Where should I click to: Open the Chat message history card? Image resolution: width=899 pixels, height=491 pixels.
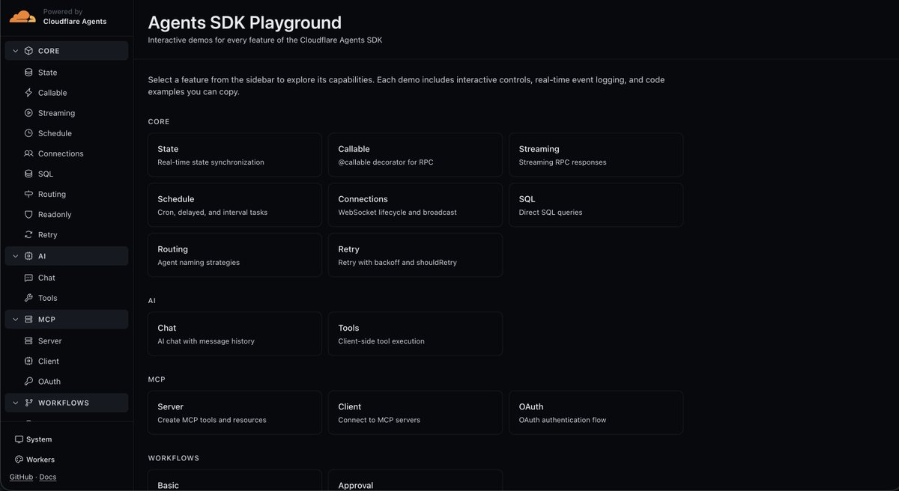click(x=234, y=334)
